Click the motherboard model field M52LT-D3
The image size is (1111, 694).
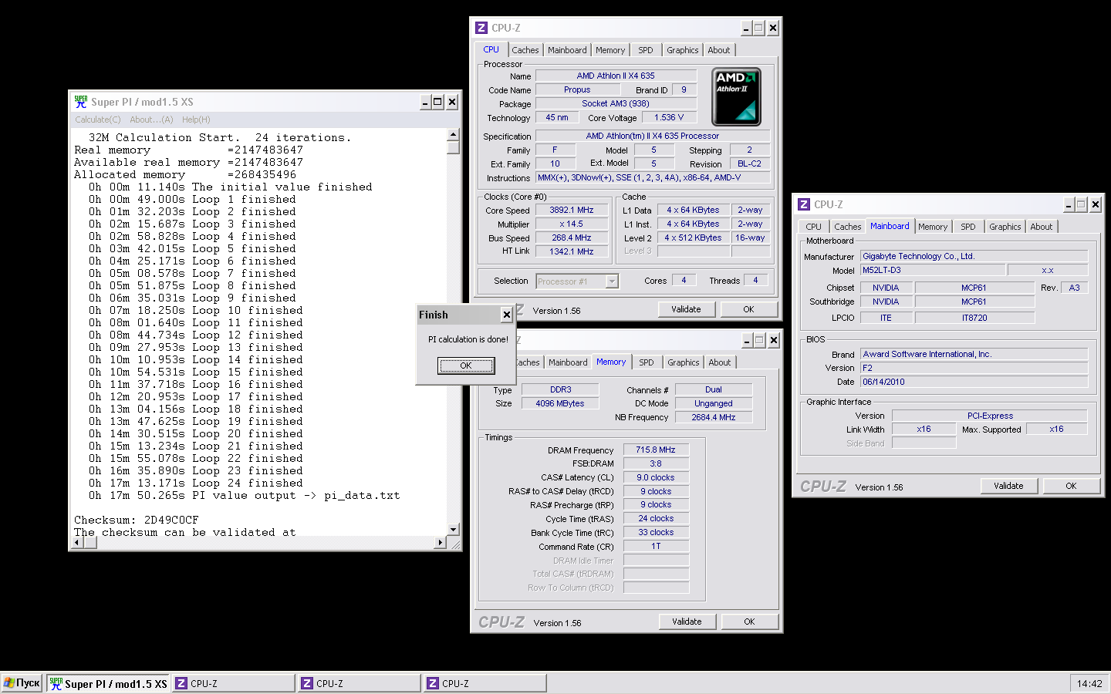point(933,270)
